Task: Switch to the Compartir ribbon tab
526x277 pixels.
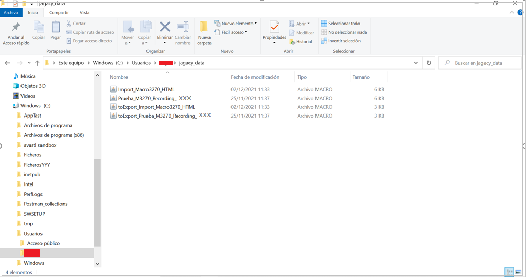Action: 59,12
